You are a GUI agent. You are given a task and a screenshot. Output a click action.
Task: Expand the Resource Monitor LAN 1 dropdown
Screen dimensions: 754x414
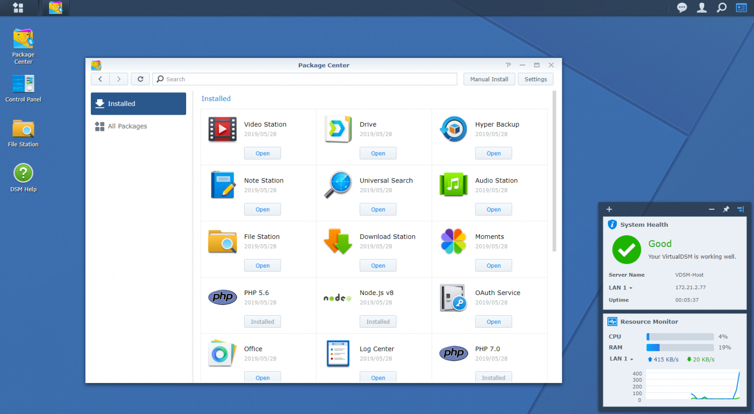pyautogui.click(x=622, y=358)
